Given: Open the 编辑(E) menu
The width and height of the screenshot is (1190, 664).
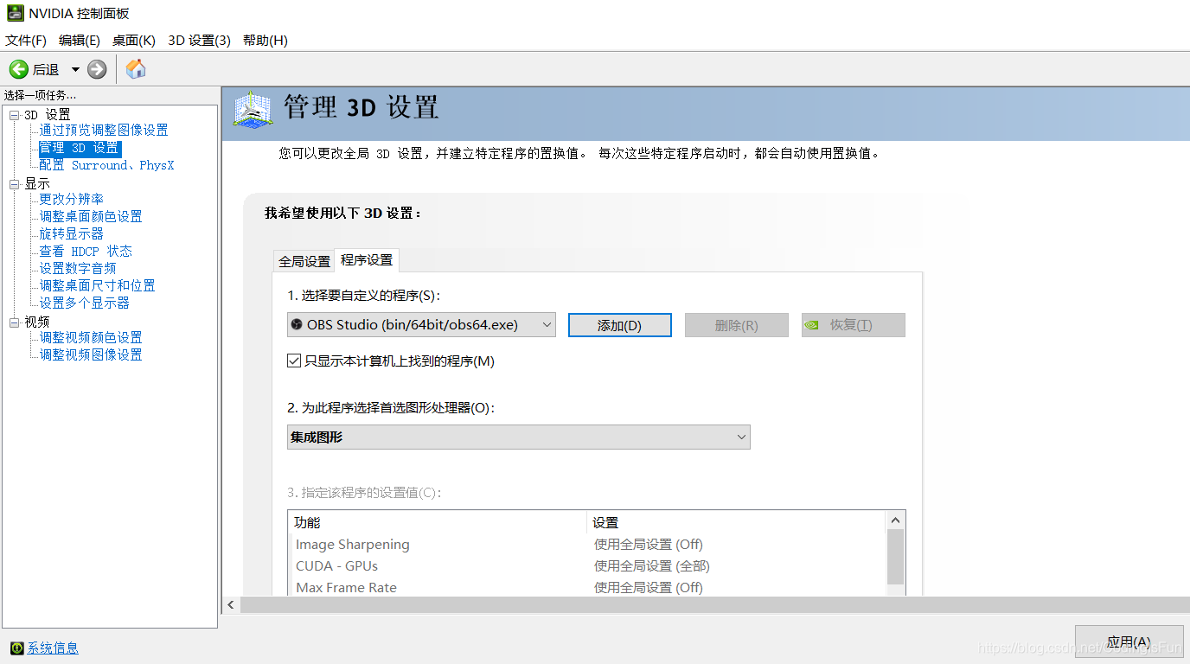Looking at the screenshot, I should (80, 41).
